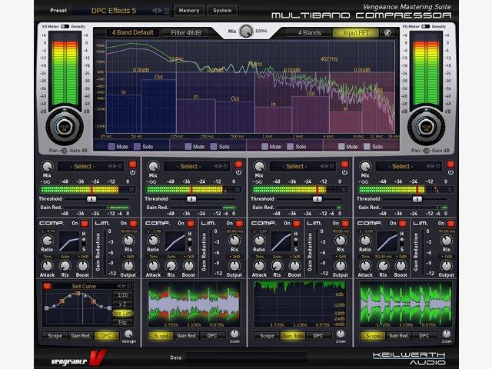Image resolution: width=492 pixels, height=369 pixels.
Task: Switch band 1 display to Gain Red. tab
Action: point(81,336)
